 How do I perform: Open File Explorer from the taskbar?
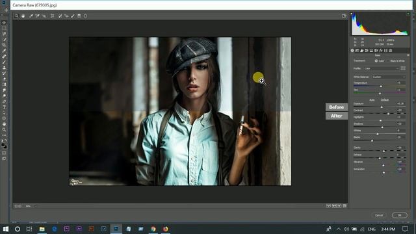(42, 229)
